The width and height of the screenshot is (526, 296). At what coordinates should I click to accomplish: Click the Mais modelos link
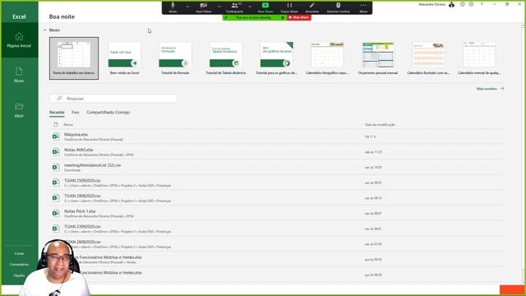[487, 89]
